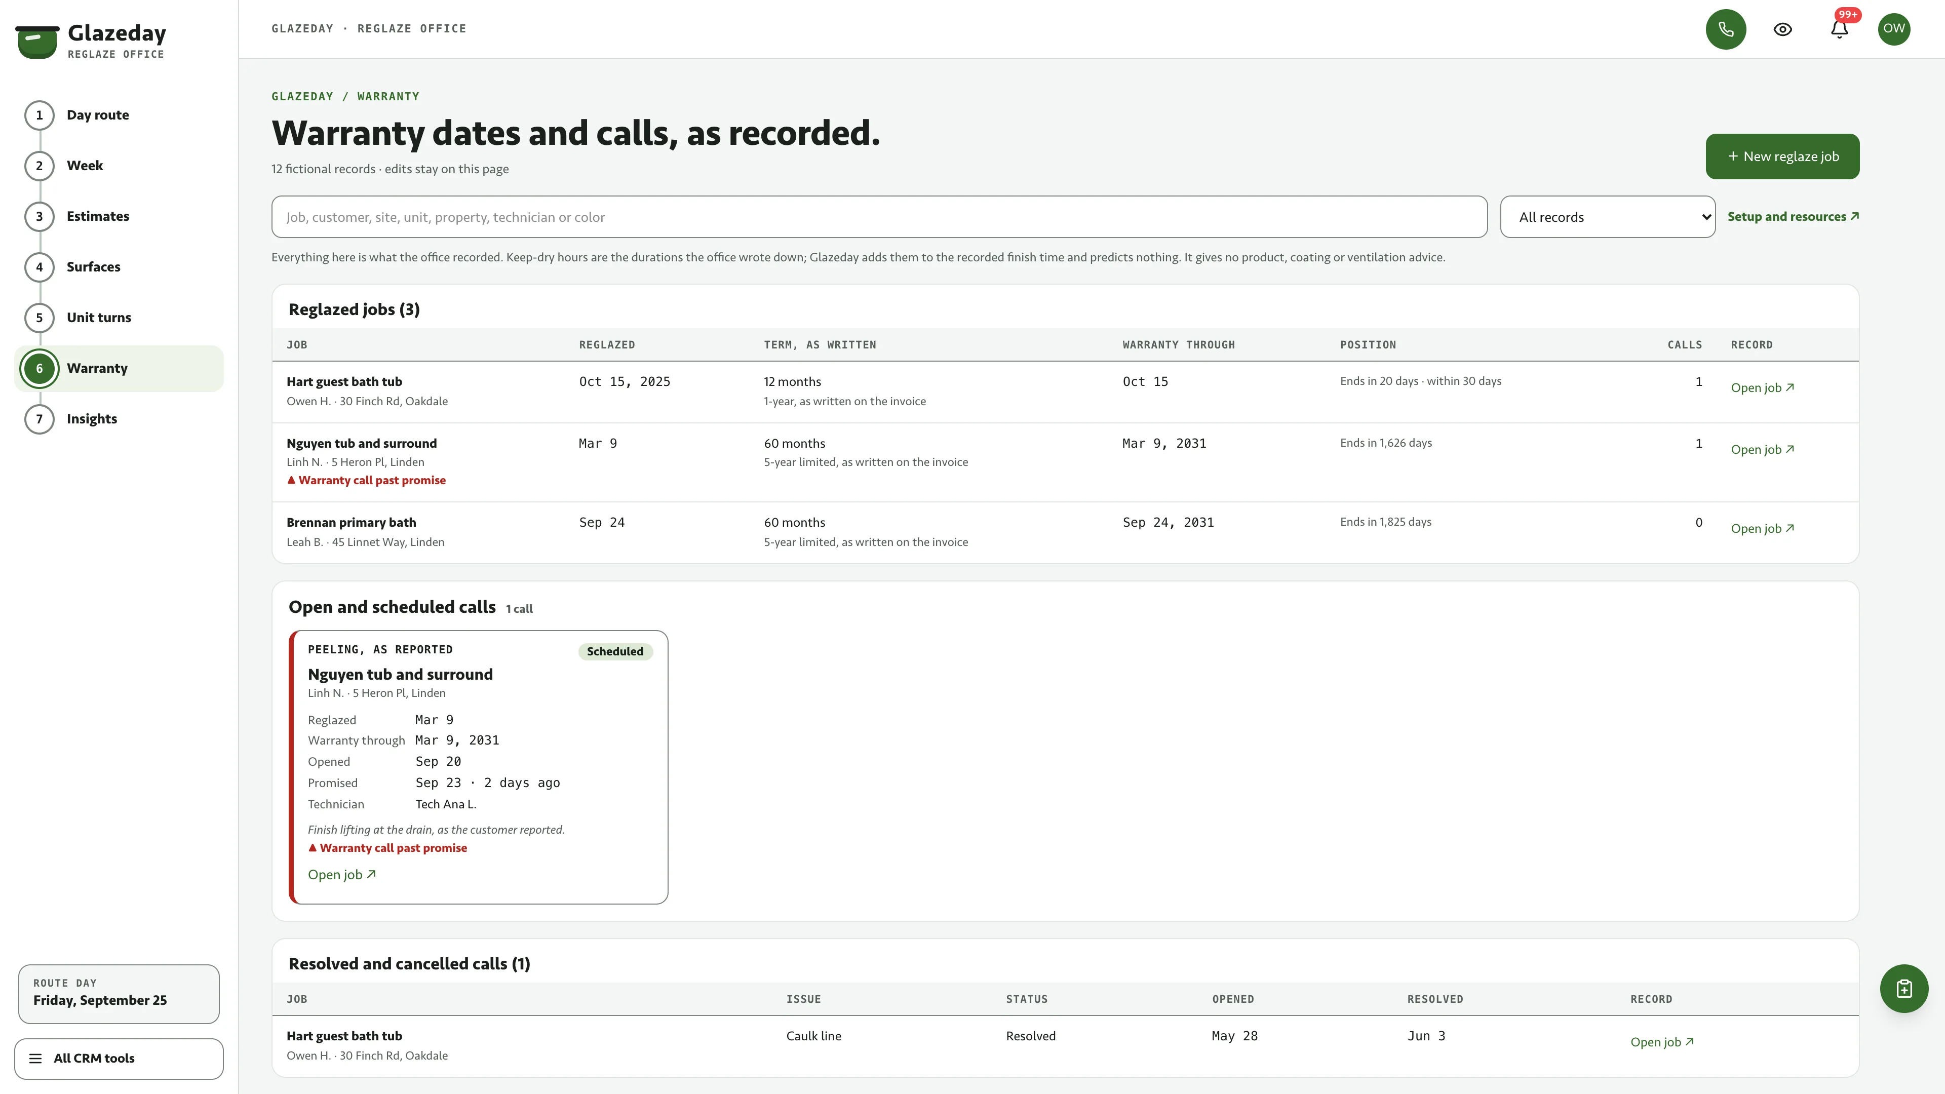Click the Route day Friday, September 25 box
The width and height of the screenshot is (1945, 1094).
click(119, 994)
